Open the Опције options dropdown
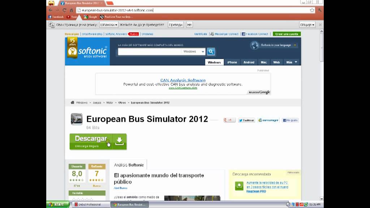 [307, 25]
